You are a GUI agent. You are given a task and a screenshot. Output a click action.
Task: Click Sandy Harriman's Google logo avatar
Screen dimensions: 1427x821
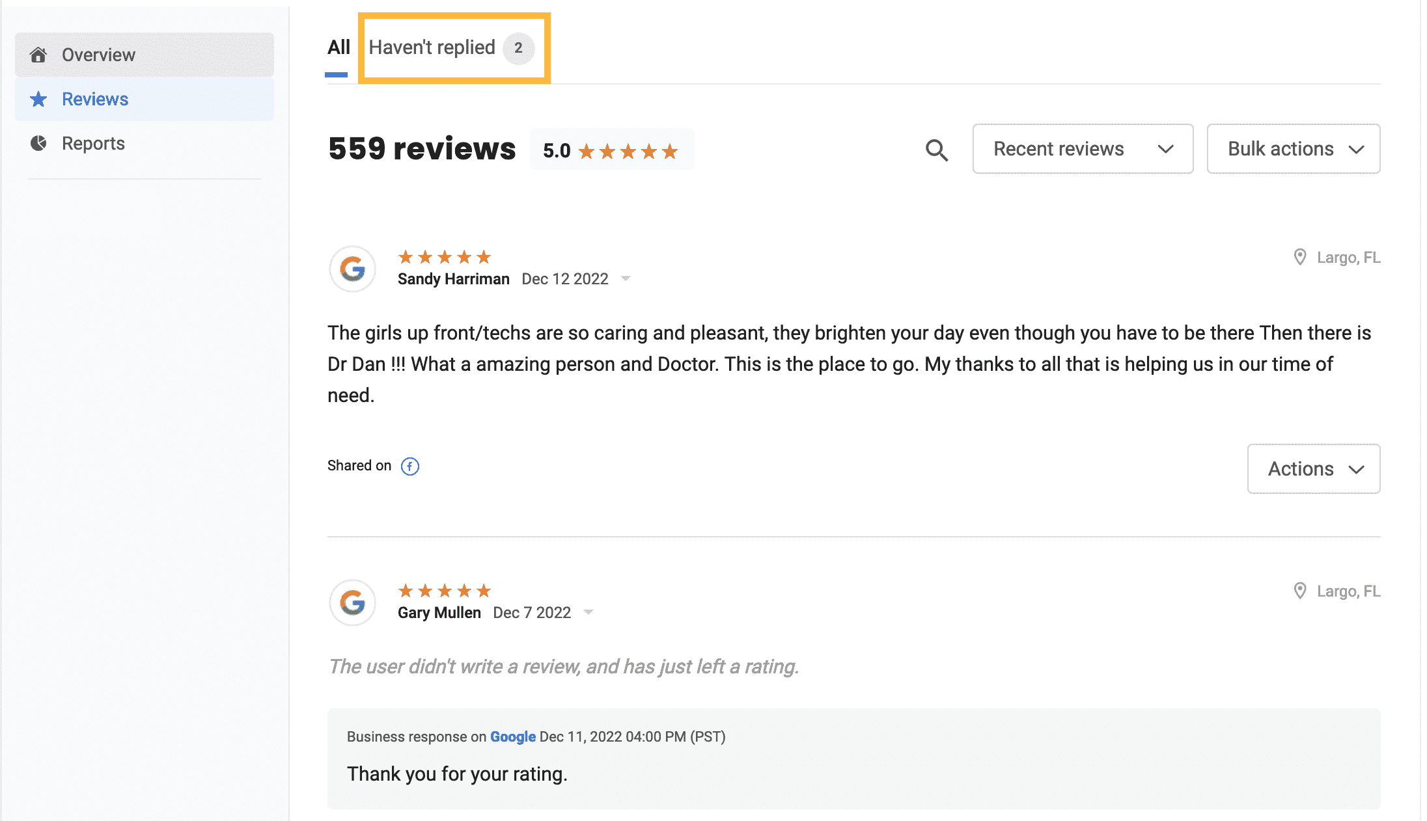352,269
